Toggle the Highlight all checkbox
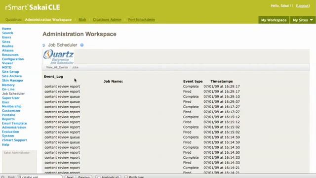The image size is (316, 178). (x=99, y=177)
